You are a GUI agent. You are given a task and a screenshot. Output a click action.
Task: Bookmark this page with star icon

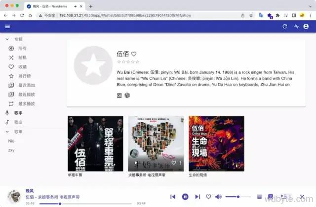[251, 15]
